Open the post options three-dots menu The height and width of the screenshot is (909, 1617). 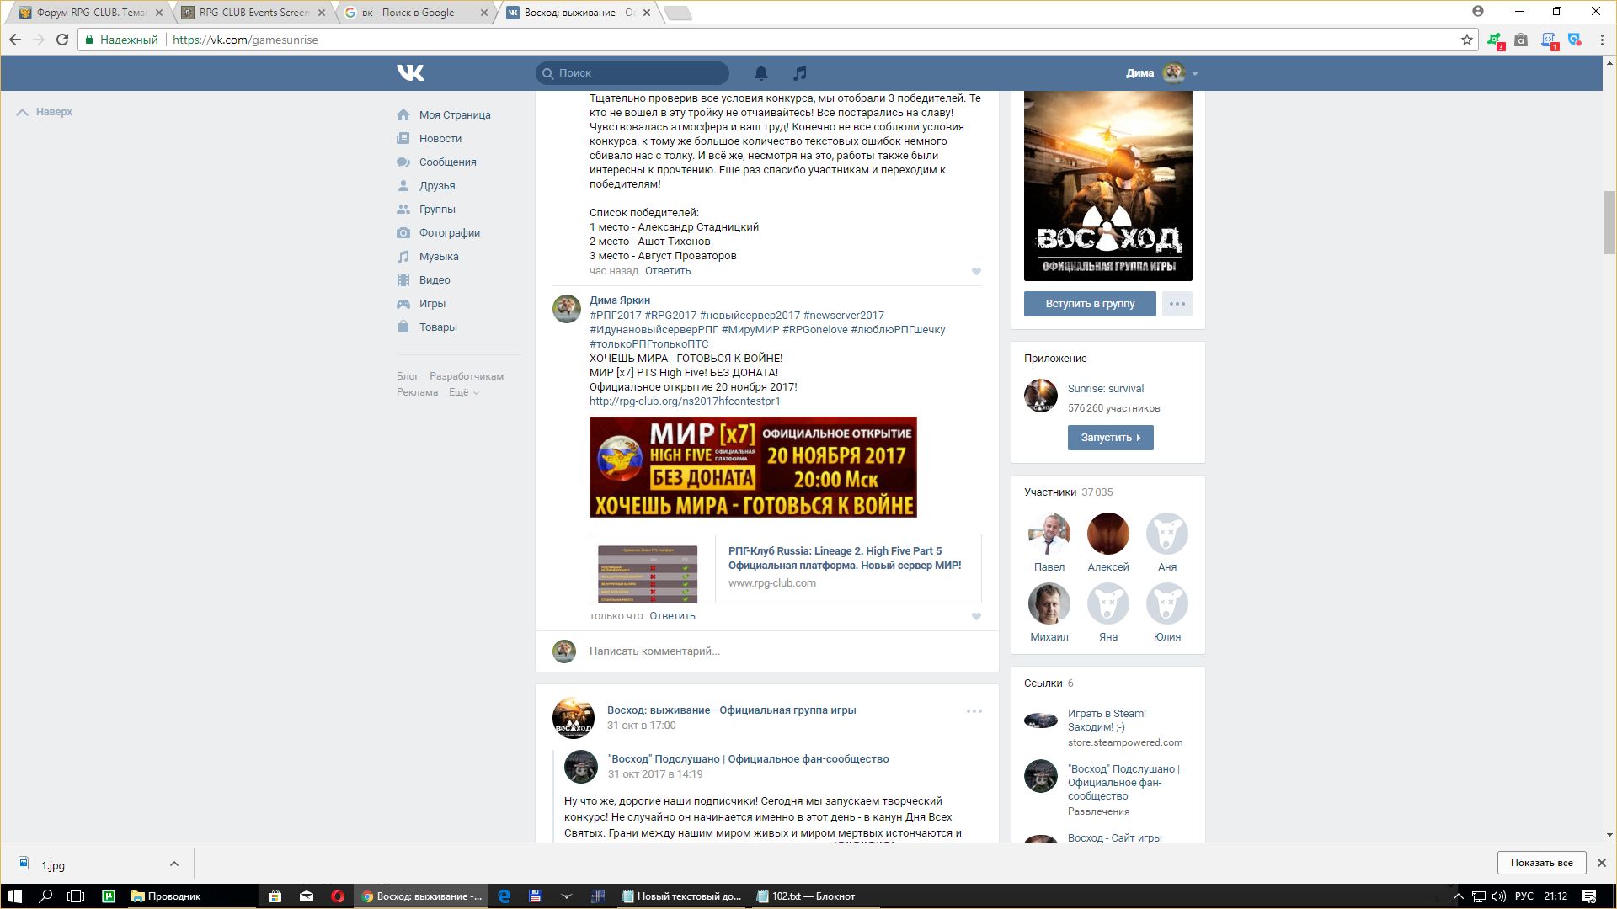[974, 711]
